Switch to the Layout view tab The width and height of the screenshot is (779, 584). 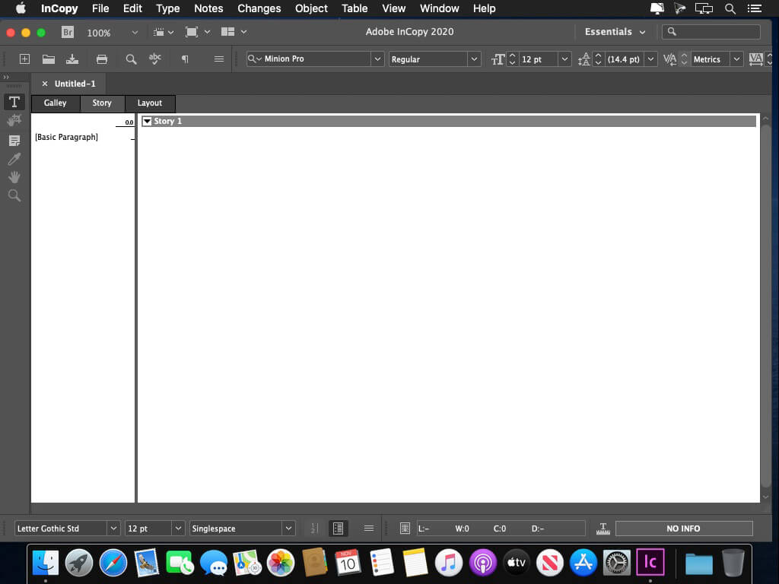click(149, 103)
